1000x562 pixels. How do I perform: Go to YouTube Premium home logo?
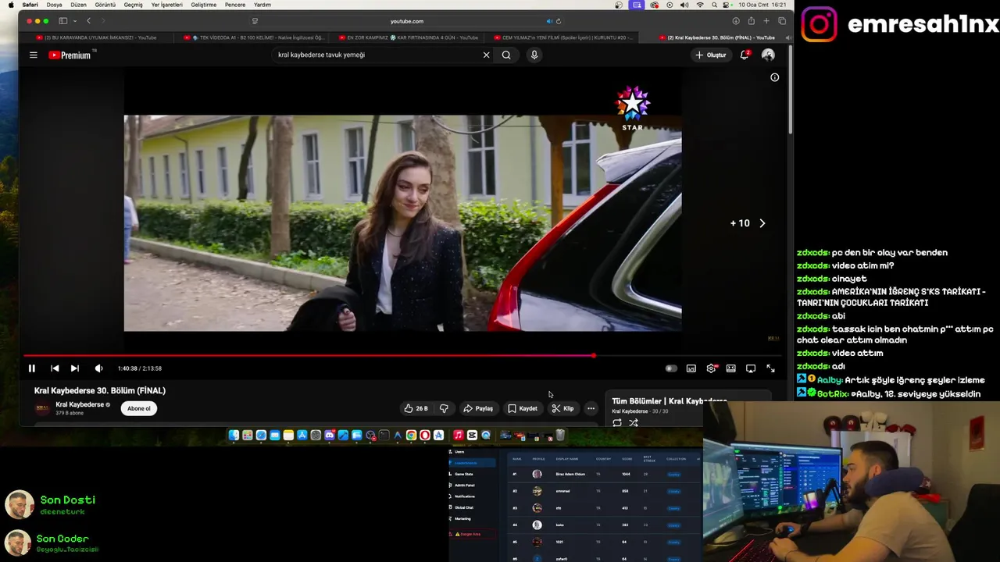point(70,55)
